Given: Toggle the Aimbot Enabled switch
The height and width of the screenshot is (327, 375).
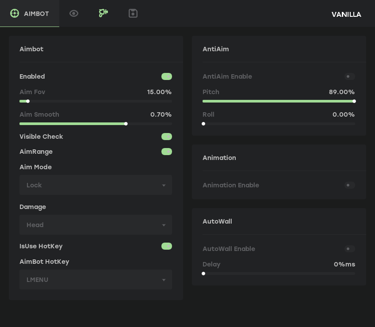Looking at the screenshot, I should (166, 76).
